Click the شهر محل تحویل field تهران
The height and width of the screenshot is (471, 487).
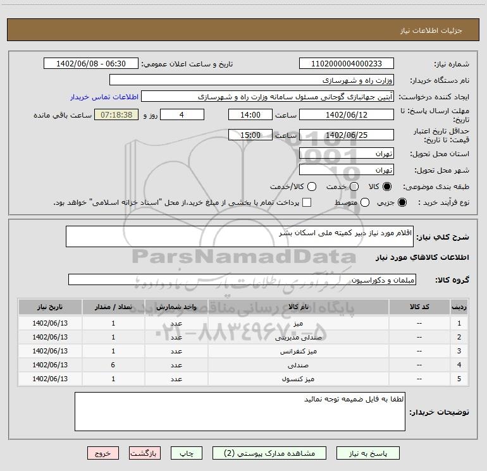coord(347,170)
